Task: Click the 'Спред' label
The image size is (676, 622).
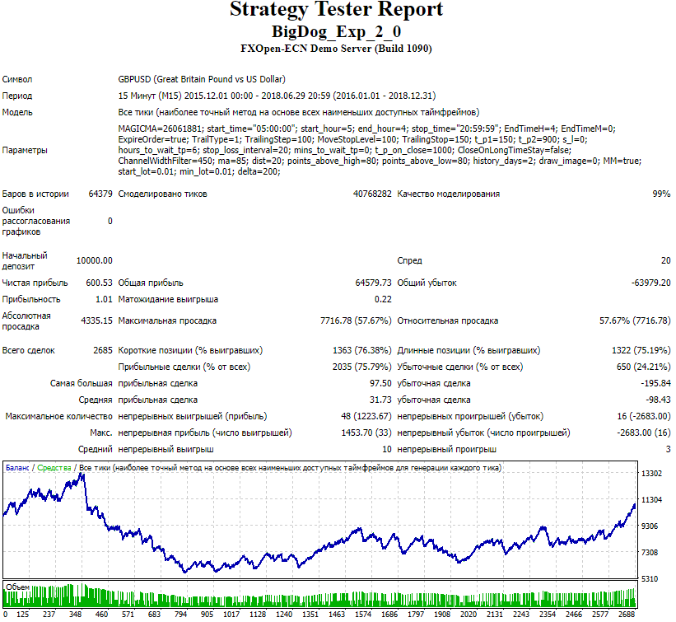Action: (409, 260)
